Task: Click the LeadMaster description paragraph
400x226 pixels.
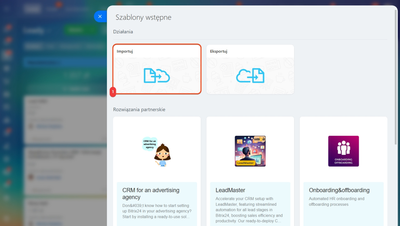Action: pyautogui.click(x=249, y=210)
